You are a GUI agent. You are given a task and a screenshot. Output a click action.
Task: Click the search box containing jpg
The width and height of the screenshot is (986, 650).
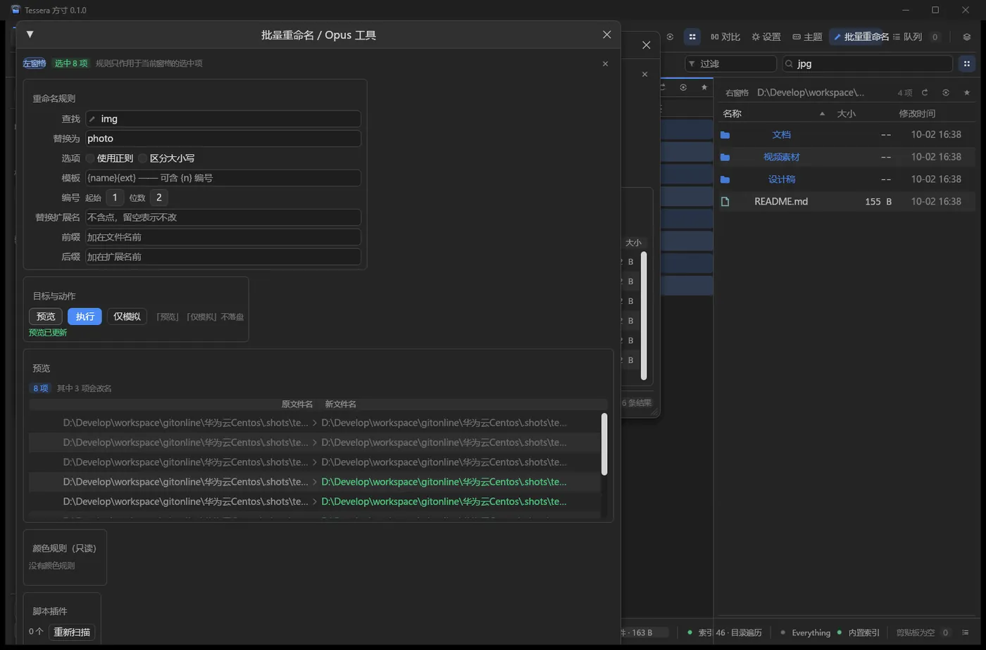(868, 63)
